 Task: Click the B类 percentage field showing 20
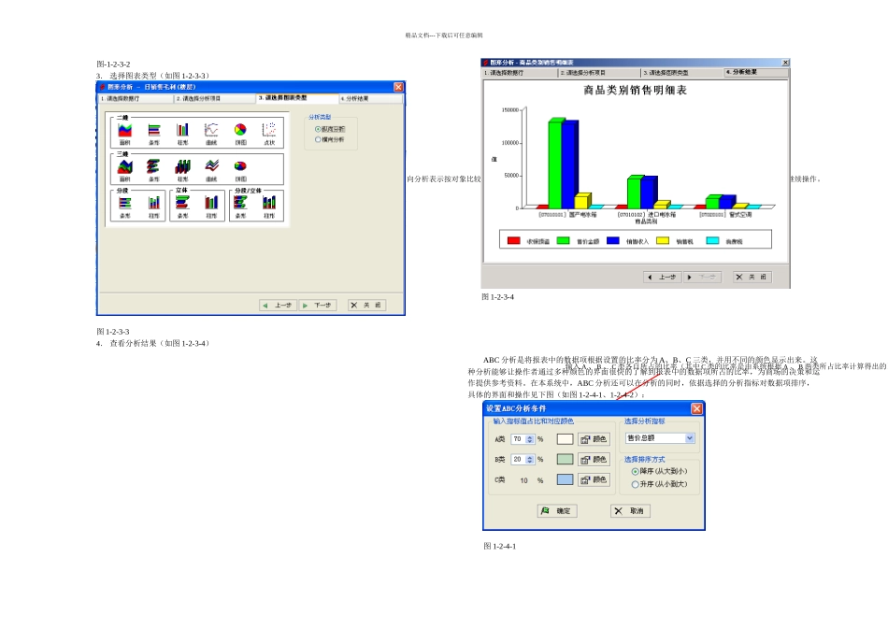(x=518, y=459)
